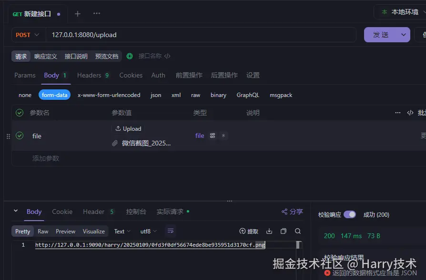Image resolution: width=426 pixels, height=280 pixels.
Task: Toggle select-all checkbox in 参数名 header
Action: point(20,113)
